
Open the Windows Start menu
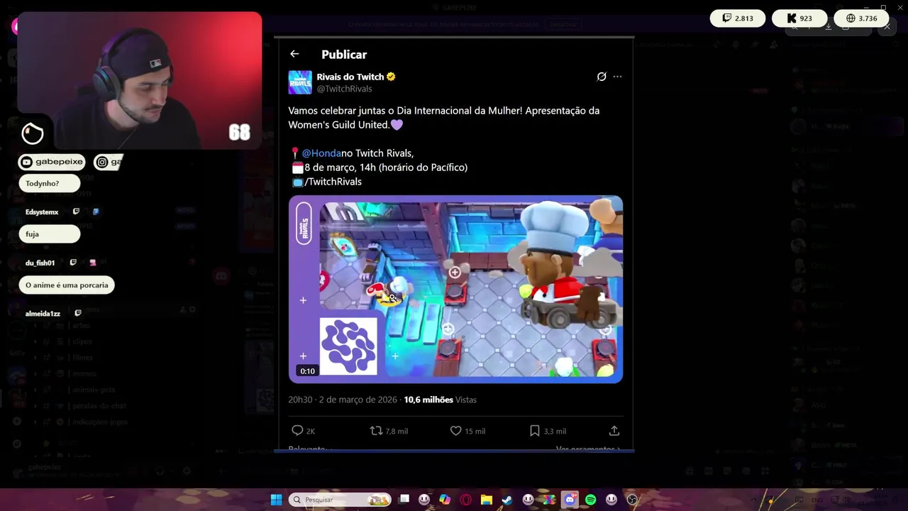coord(276,500)
